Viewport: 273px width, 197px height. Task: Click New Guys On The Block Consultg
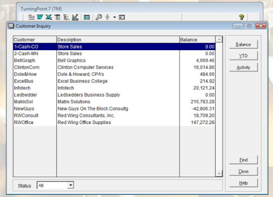93,109
